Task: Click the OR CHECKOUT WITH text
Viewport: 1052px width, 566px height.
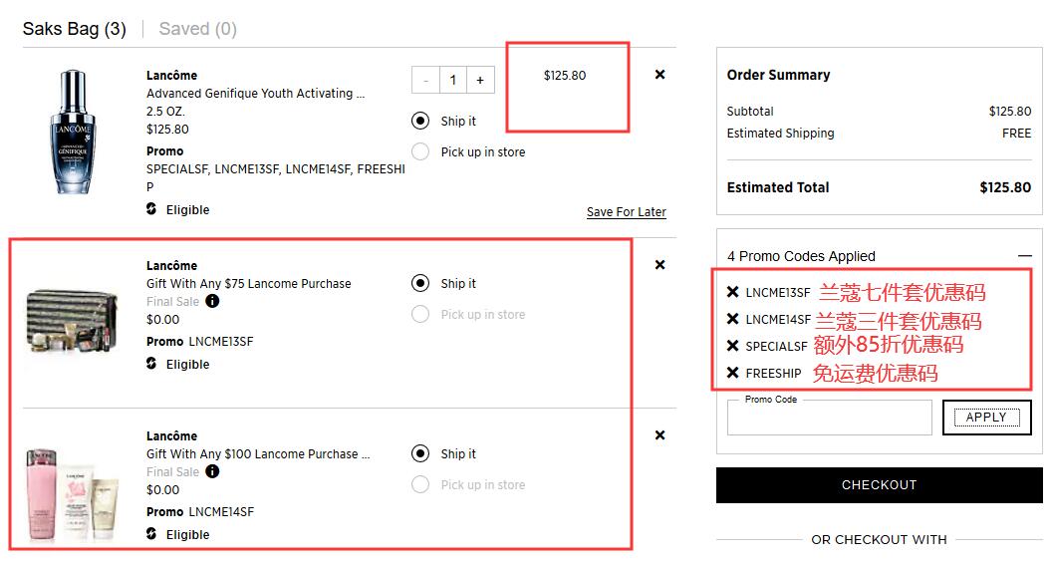Action: coord(879,539)
